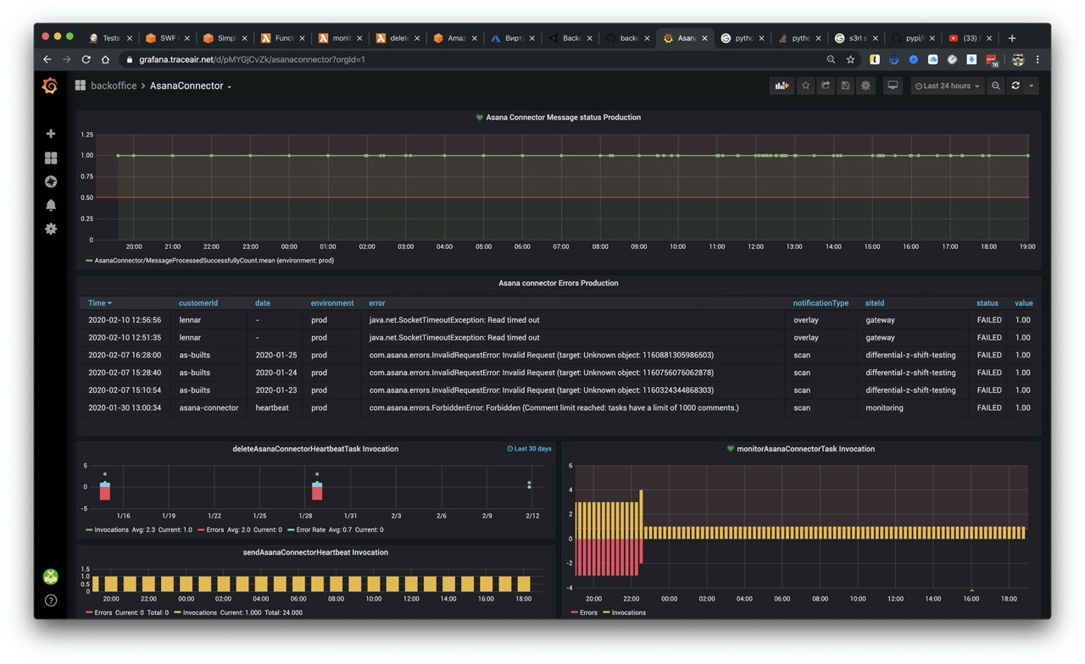Image resolution: width=1085 pixels, height=664 pixels.
Task: Open deleteAsanaConnectorHeartbeatTask Invocation panel menu
Action: (x=315, y=449)
